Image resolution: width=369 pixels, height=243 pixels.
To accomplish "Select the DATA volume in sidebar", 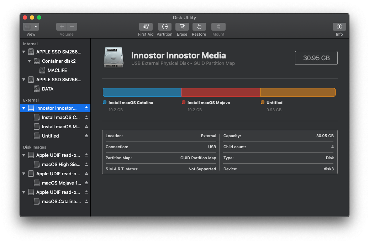I will tap(47, 89).
